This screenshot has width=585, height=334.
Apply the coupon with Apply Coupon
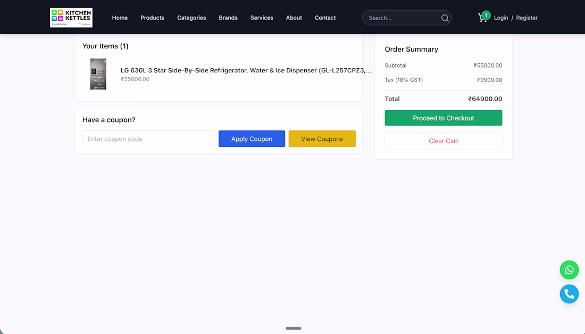252,139
